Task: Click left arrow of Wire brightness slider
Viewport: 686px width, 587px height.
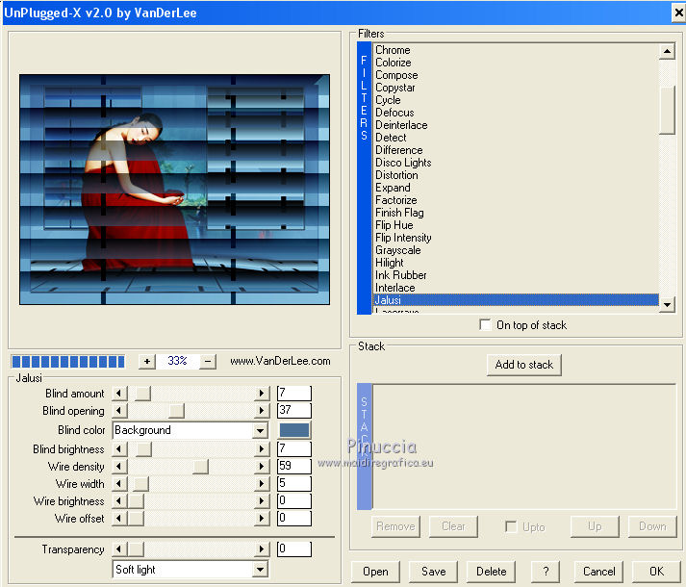Action: click(x=119, y=501)
